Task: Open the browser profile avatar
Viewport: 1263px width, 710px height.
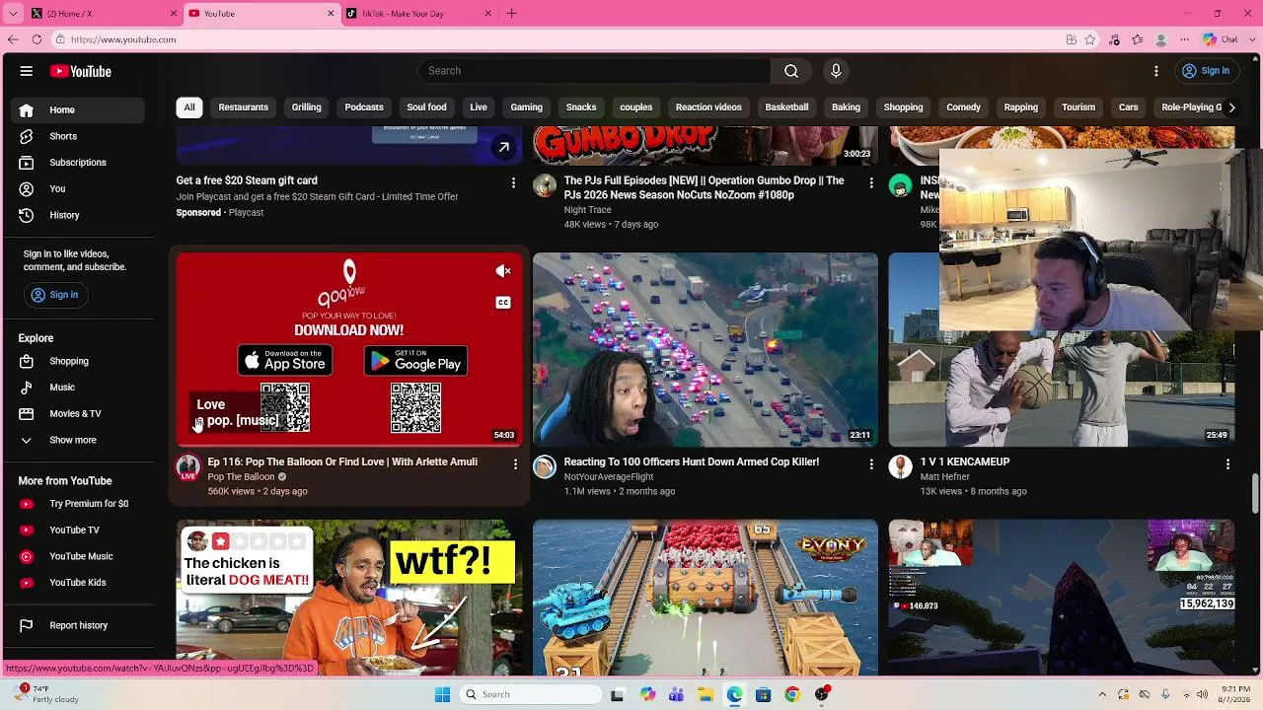Action: (x=1161, y=39)
